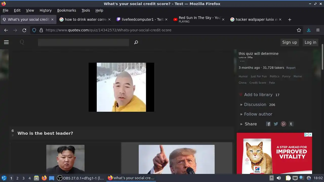Open the Tools menu
Screen dimensions: 324x182
(x=86, y=10)
